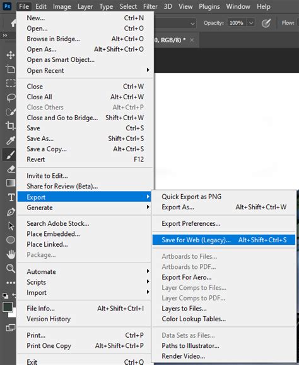Select the Quick Selection tool
Screen dimensions: 299x365
[11, 112]
